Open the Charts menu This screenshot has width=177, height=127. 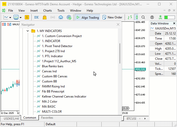[x=48, y=11]
